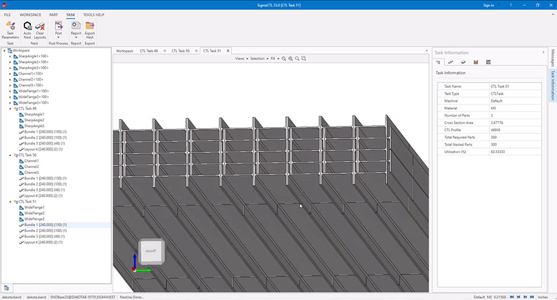The image size is (557, 300).
Task: Zoom out in the viewport toolbar
Action: pyautogui.click(x=284, y=59)
